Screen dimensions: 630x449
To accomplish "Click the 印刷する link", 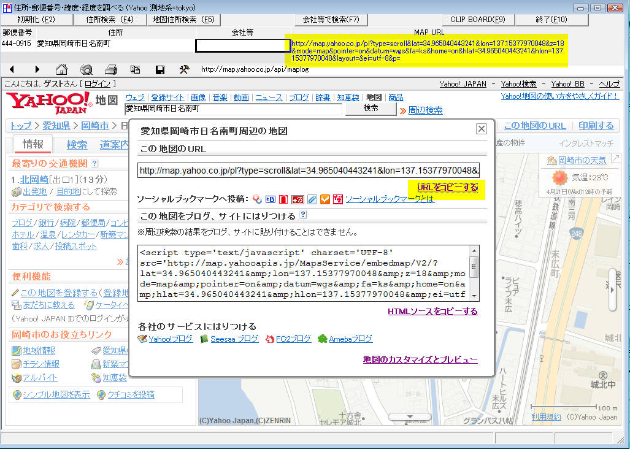I will [596, 126].
